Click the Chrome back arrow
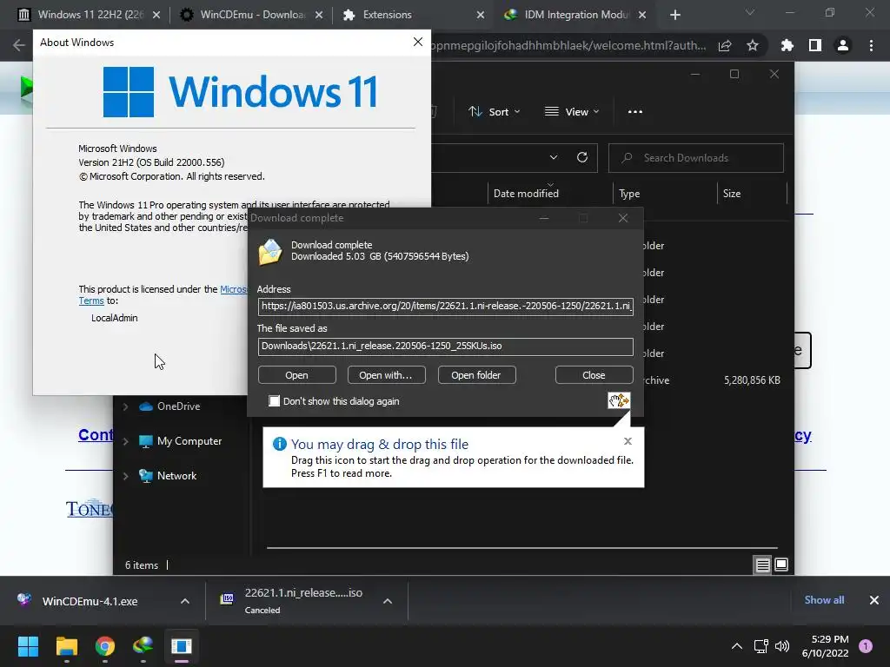The height and width of the screenshot is (667, 890). tap(19, 45)
